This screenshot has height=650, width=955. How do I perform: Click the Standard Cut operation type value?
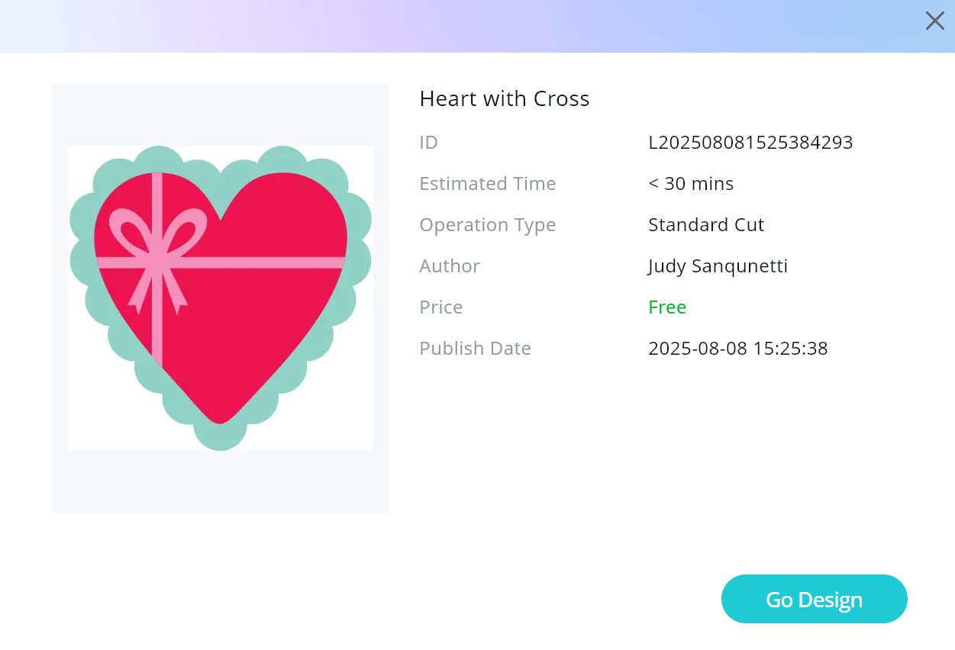[706, 225]
